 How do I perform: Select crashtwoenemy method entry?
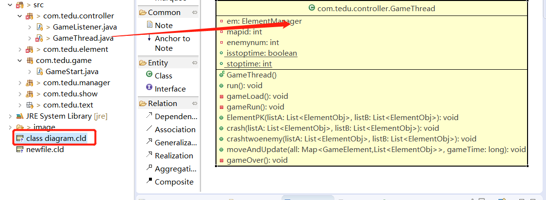(351, 139)
